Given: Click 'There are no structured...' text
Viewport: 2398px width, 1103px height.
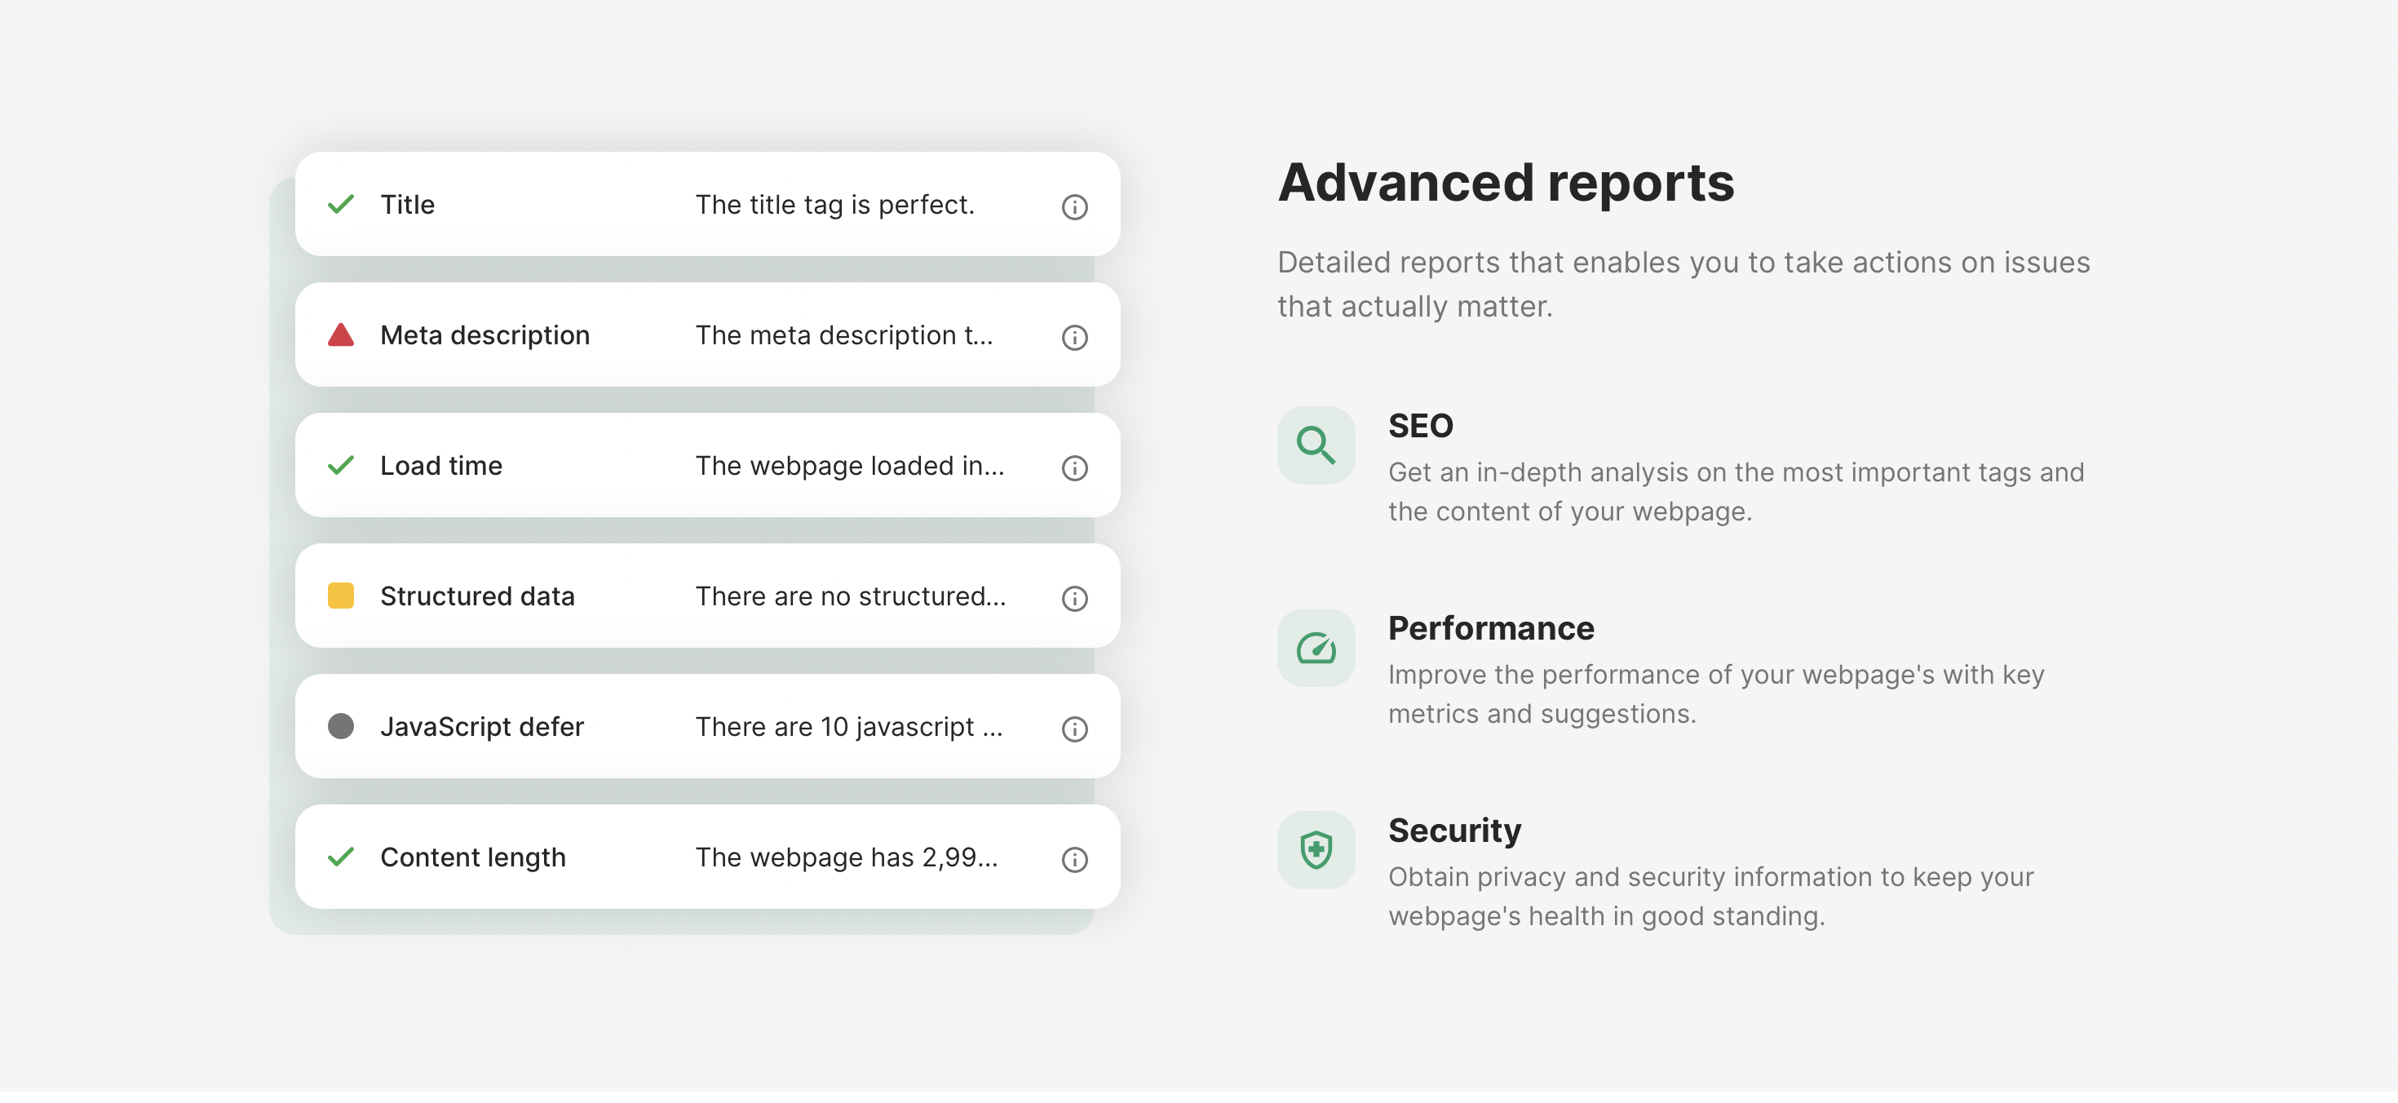Looking at the screenshot, I should [851, 596].
